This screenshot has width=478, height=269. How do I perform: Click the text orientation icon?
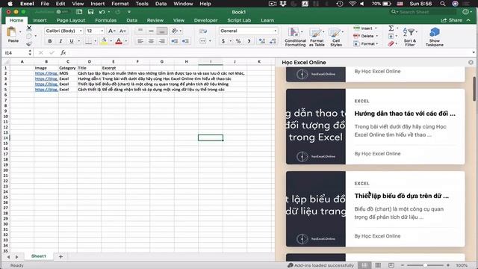[175, 31]
